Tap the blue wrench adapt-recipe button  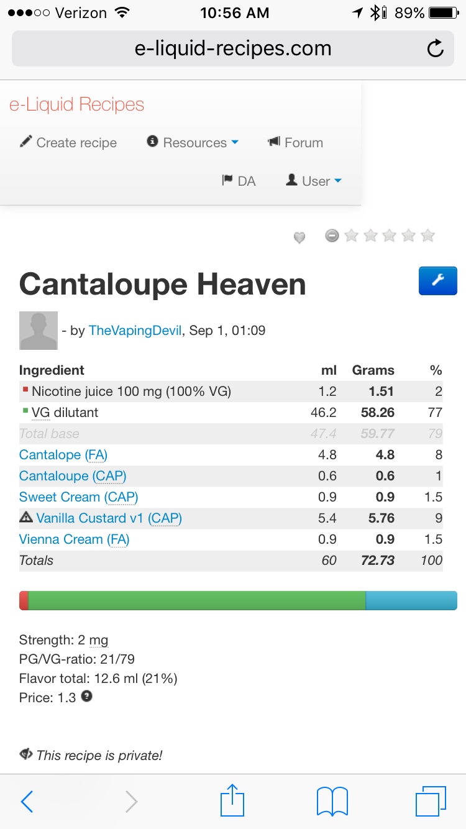point(438,281)
